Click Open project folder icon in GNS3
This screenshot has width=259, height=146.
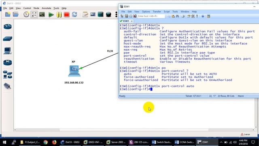(16, 15)
